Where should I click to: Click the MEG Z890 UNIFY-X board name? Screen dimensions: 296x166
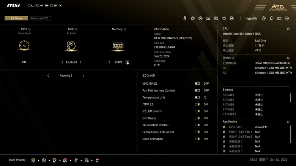173,38
